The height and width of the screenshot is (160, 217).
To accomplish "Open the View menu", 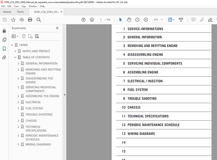I will tap(16, 6).
